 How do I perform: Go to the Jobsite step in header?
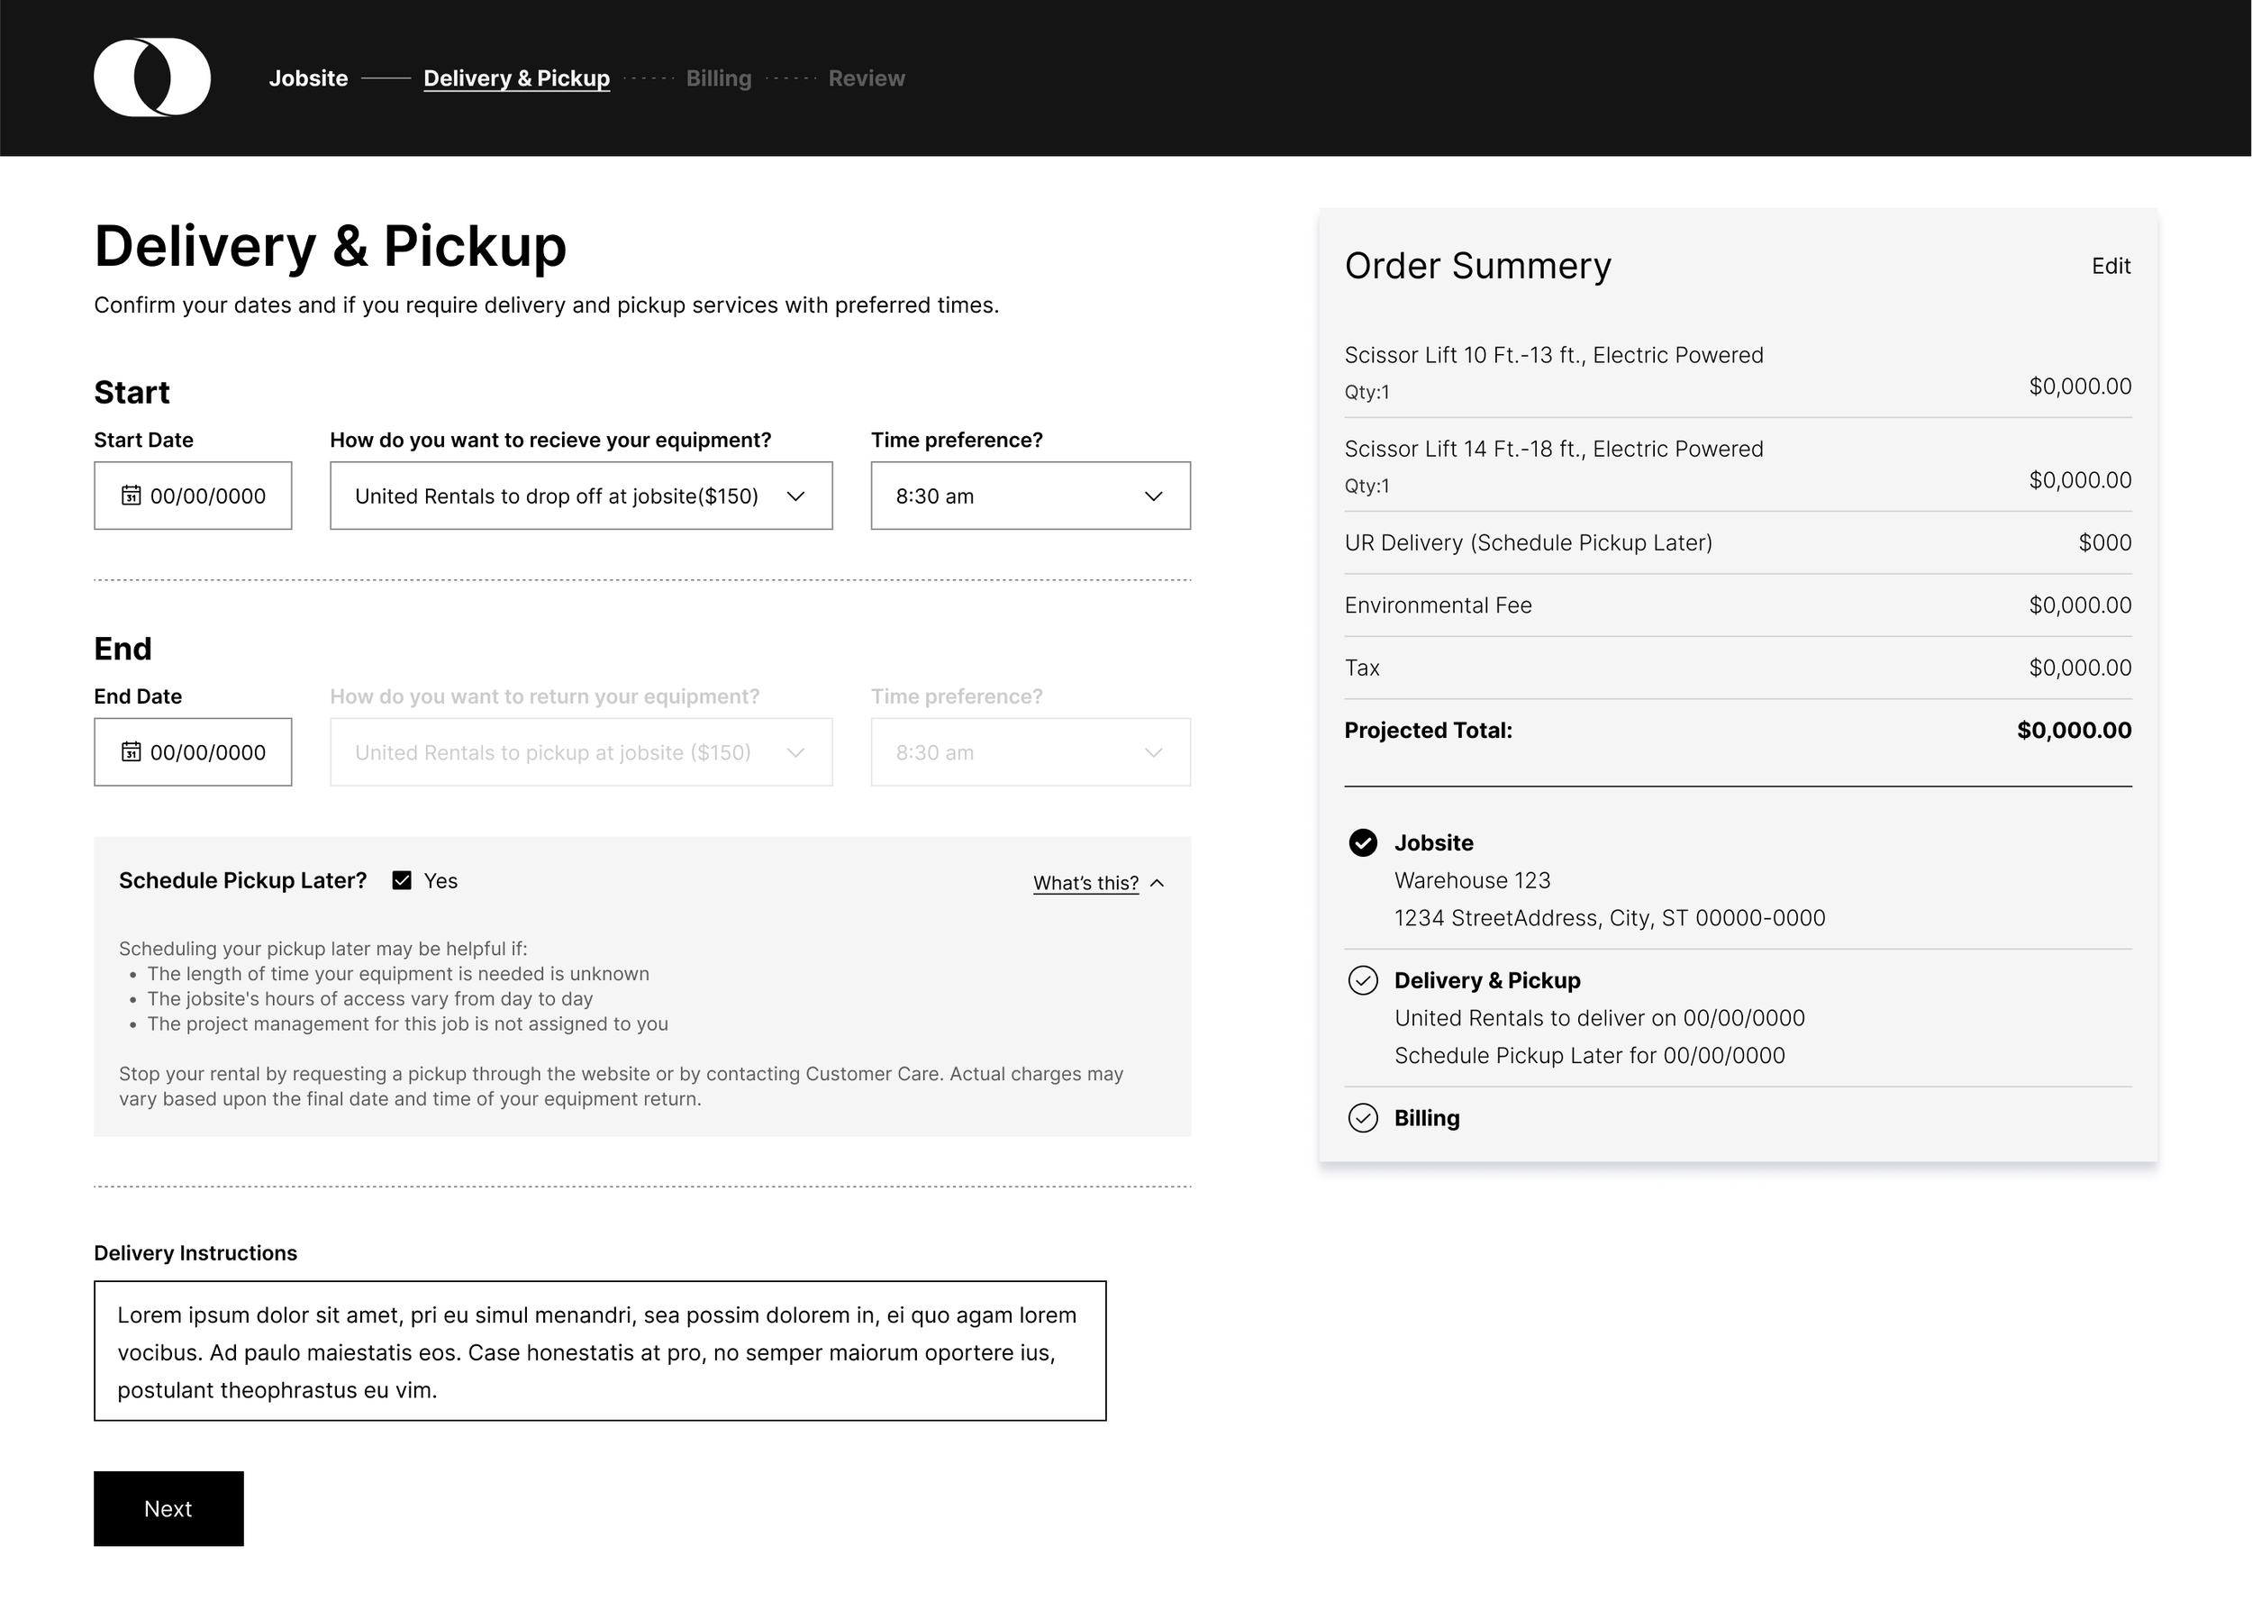click(x=308, y=77)
